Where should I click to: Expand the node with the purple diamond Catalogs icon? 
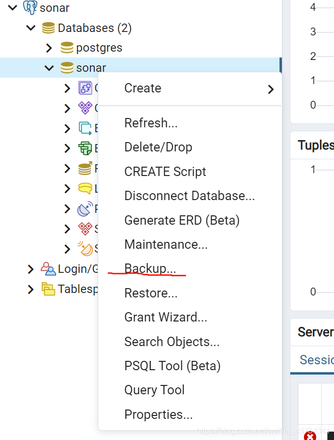[x=67, y=108]
